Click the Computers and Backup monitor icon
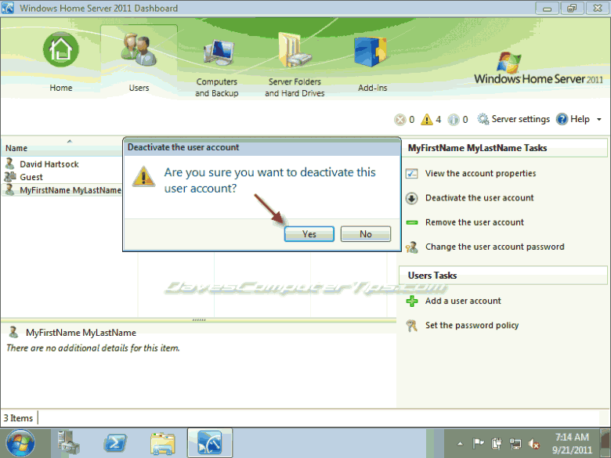Viewport: 611px width, 458px height. [219, 52]
